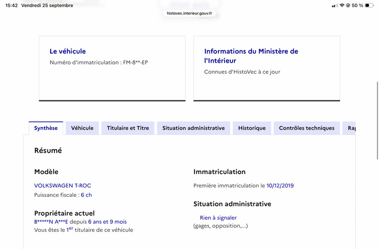
Task: Click Informations du Ministère de l'Intérieur heading
Action: (251, 56)
